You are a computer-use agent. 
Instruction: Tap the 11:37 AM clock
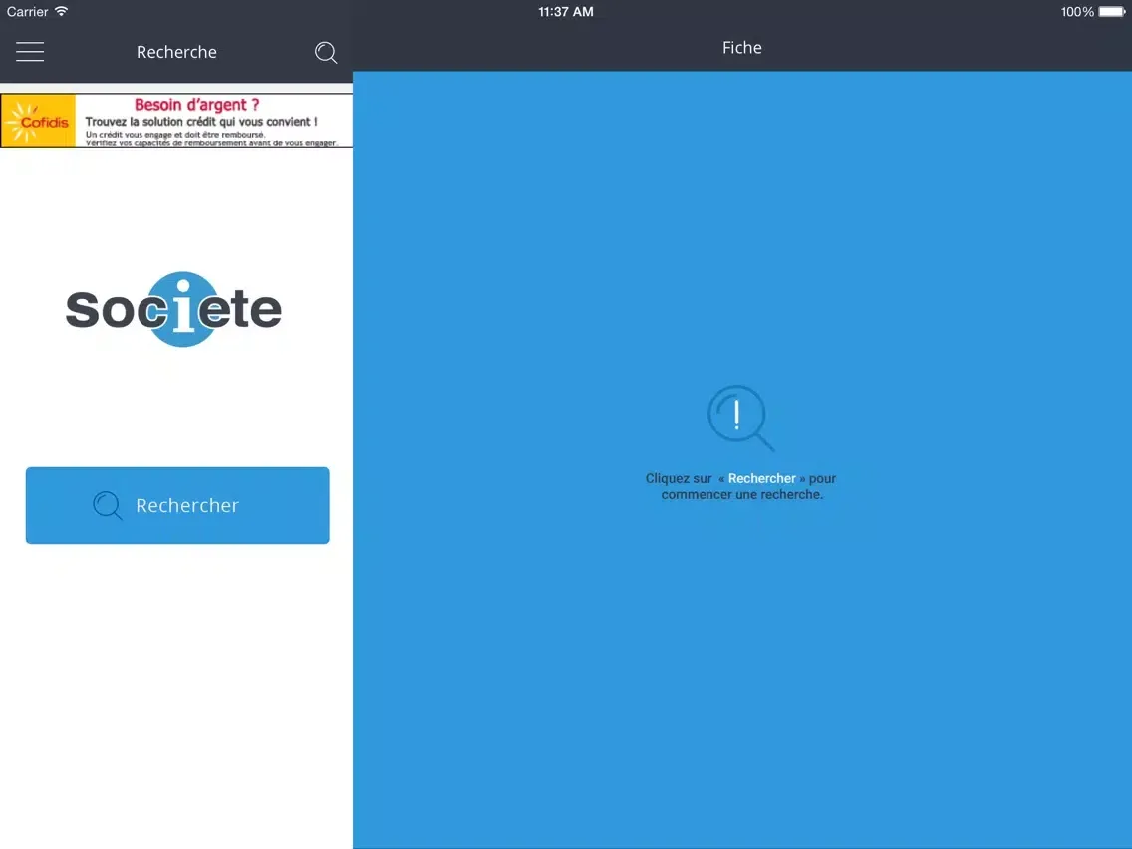point(566,12)
